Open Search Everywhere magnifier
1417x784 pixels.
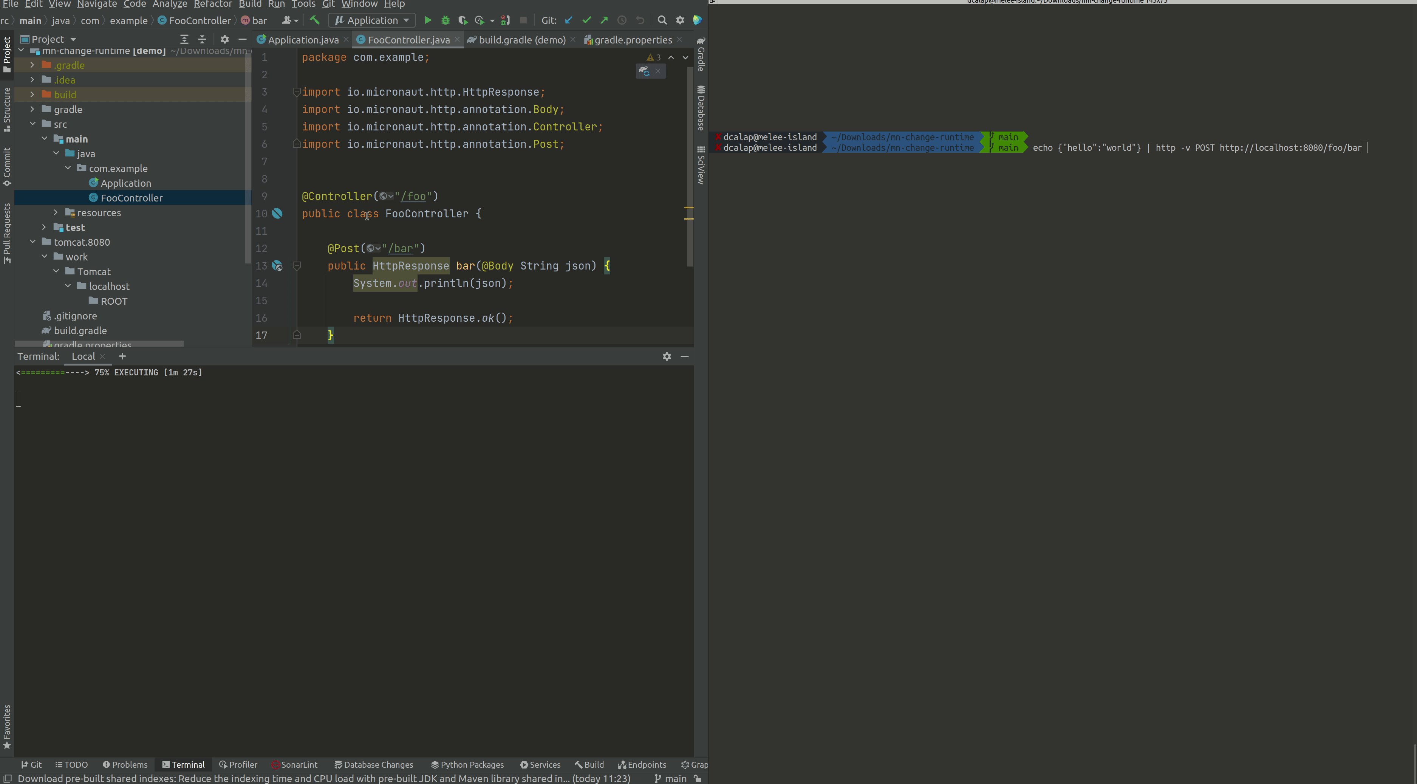tap(662, 20)
